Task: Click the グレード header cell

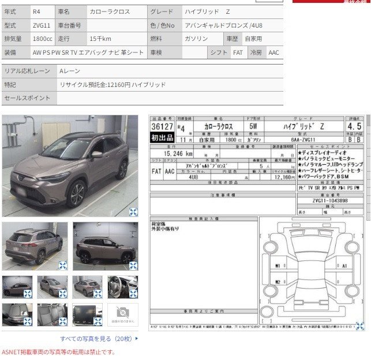Action: (x=165, y=12)
